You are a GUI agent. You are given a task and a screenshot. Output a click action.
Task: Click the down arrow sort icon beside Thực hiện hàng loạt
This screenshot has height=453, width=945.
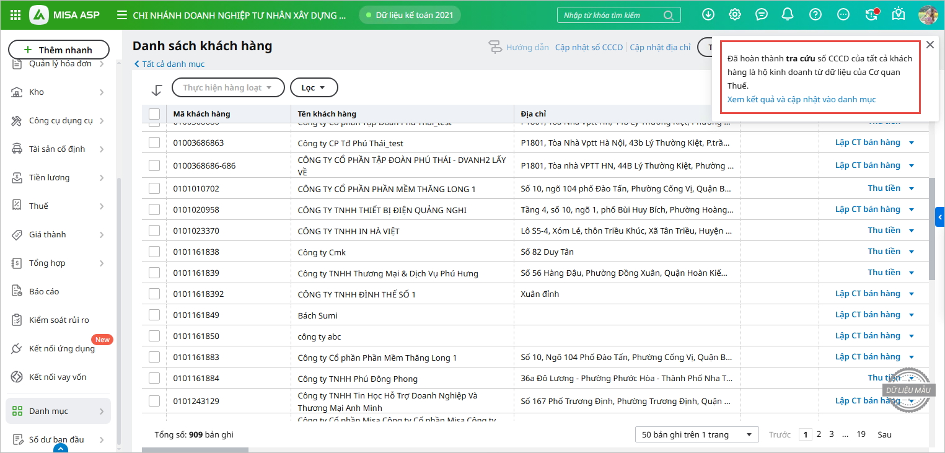click(x=156, y=90)
